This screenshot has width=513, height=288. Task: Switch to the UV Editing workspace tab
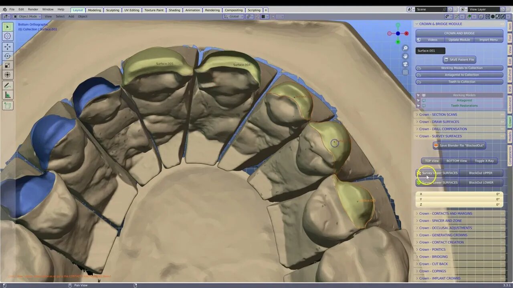coord(132,10)
